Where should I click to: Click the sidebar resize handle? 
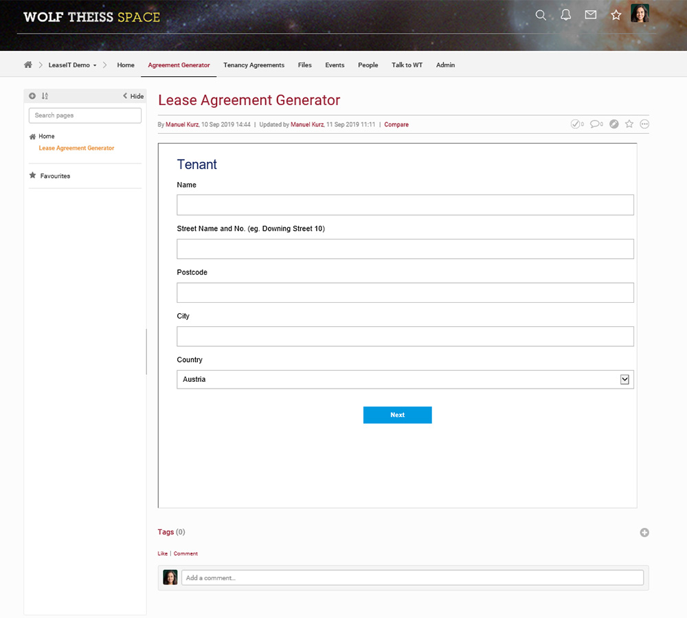[x=146, y=352]
